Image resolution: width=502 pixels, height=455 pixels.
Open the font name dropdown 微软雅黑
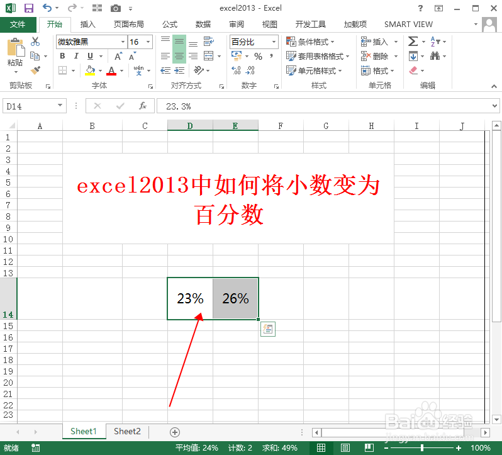(123, 42)
